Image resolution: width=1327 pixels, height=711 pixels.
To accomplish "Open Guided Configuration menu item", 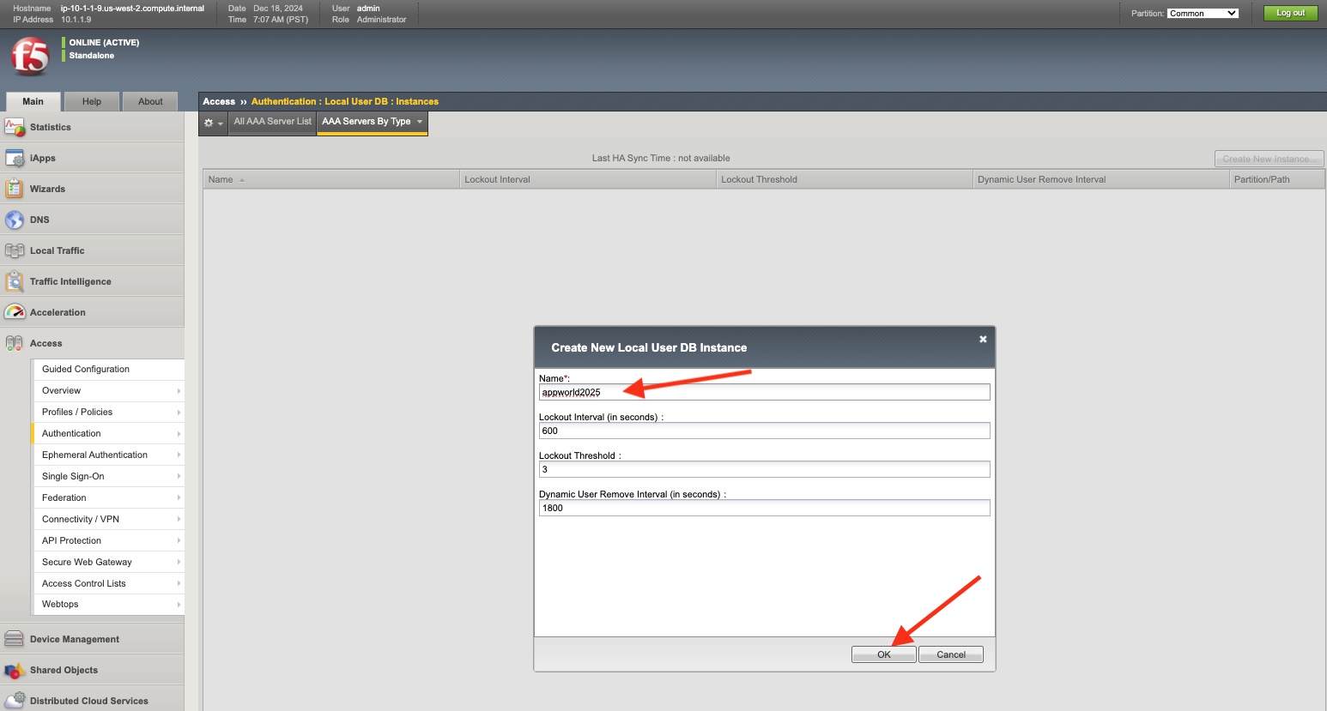I will tap(108, 369).
